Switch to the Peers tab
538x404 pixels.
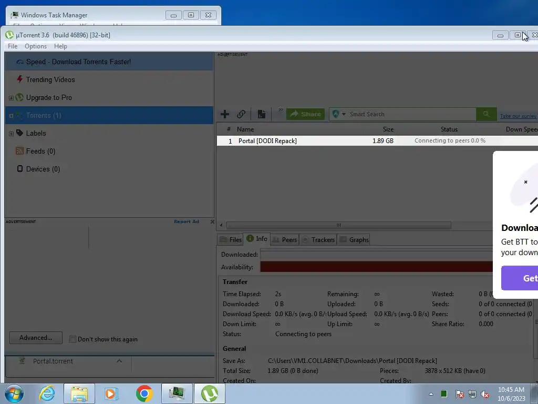(x=284, y=240)
